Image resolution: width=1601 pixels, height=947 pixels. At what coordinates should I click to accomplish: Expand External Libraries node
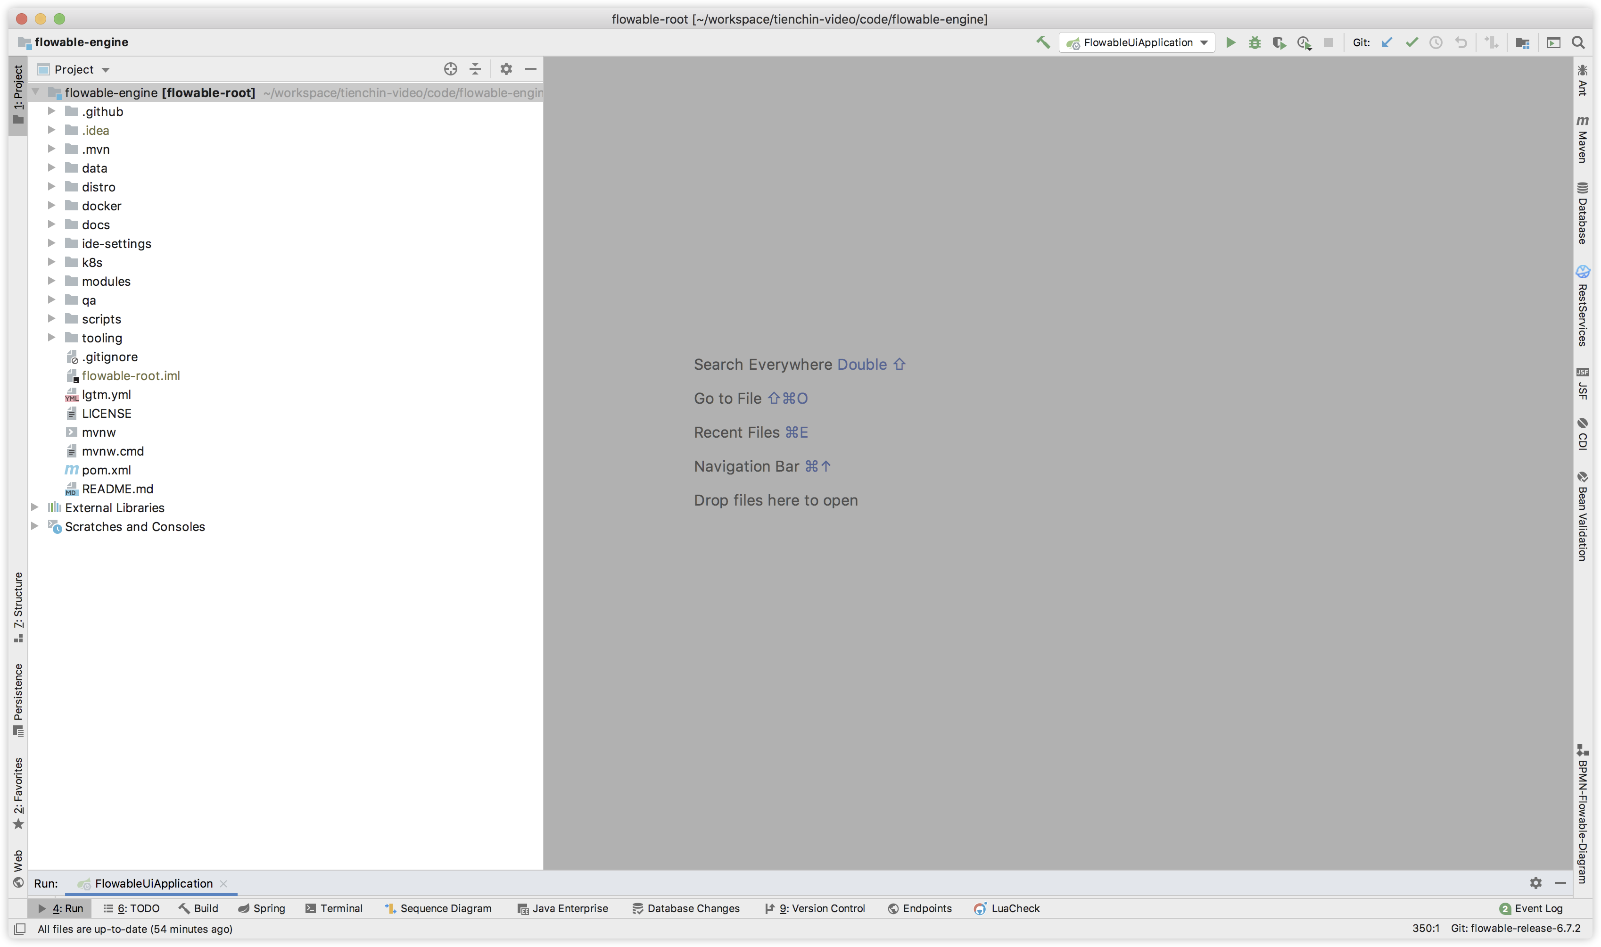35,507
